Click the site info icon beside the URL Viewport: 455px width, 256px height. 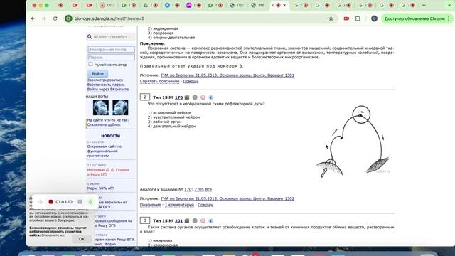click(68, 18)
